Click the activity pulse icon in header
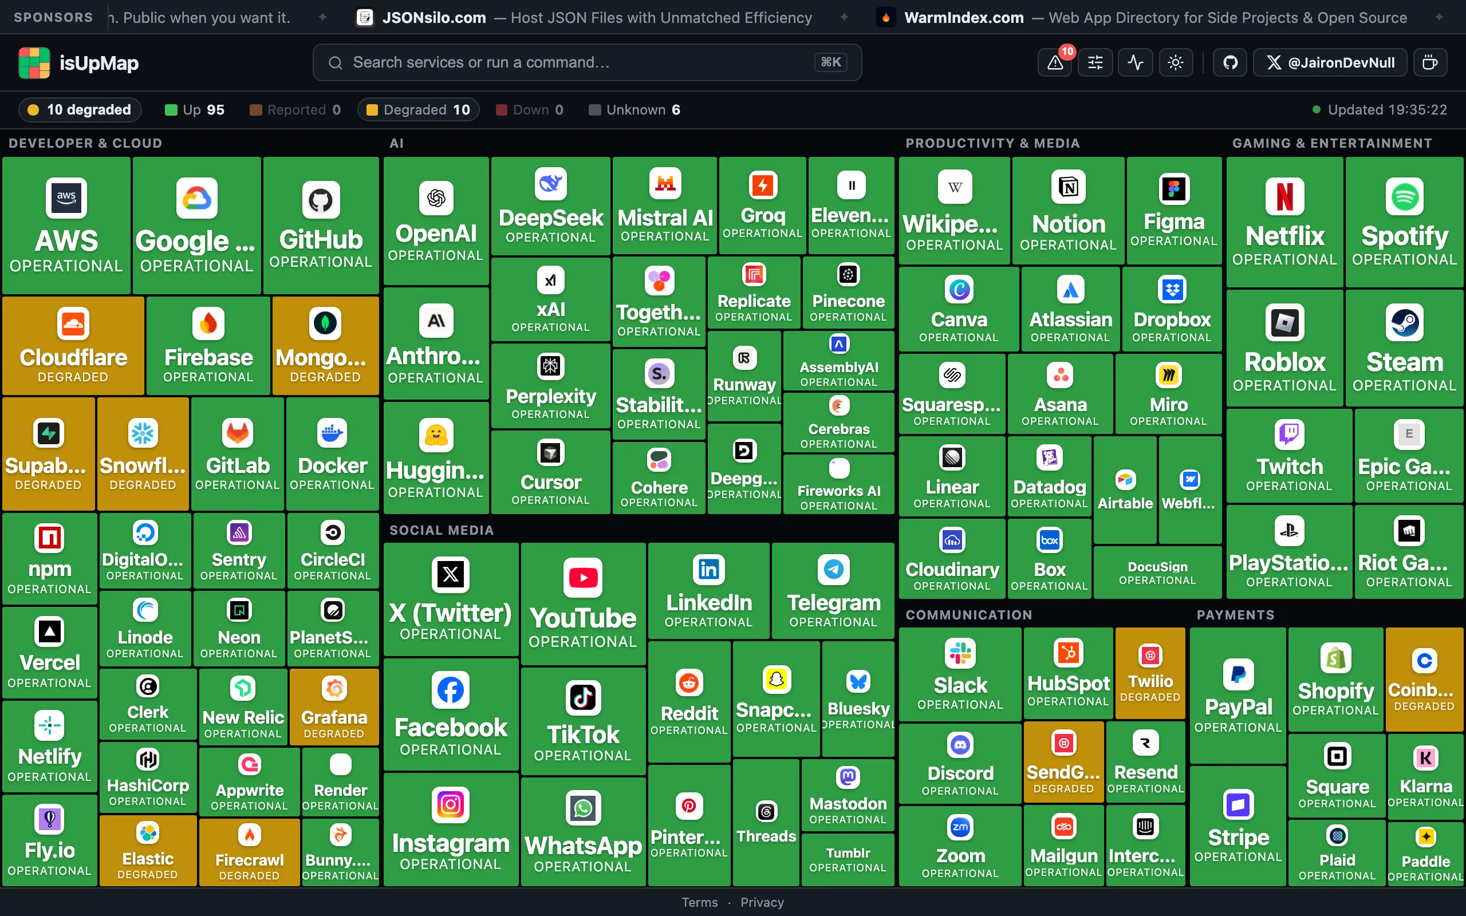The height and width of the screenshot is (916, 1466). click(1135, 62)
